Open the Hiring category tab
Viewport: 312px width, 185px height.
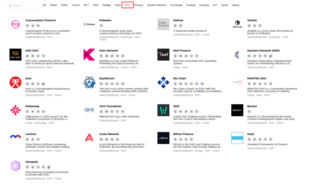[x=235, y=5]
